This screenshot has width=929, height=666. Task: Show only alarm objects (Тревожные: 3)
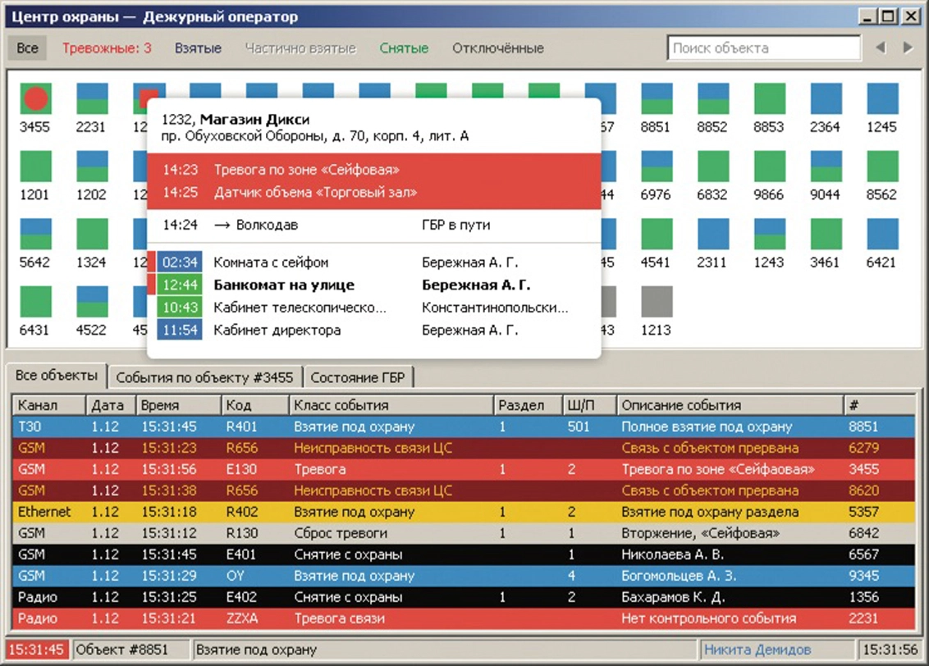(x=107, y=48)
